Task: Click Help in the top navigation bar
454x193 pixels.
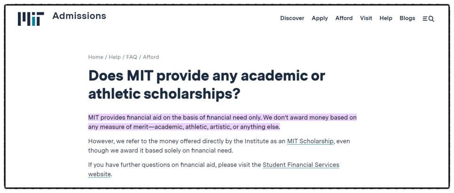Action: click(x=385, y=18)
